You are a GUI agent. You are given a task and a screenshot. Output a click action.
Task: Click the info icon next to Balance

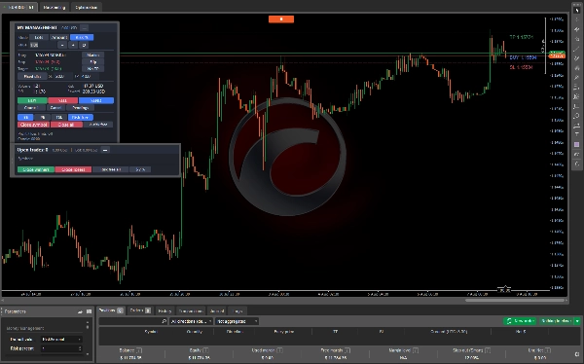tap(139, 350)
